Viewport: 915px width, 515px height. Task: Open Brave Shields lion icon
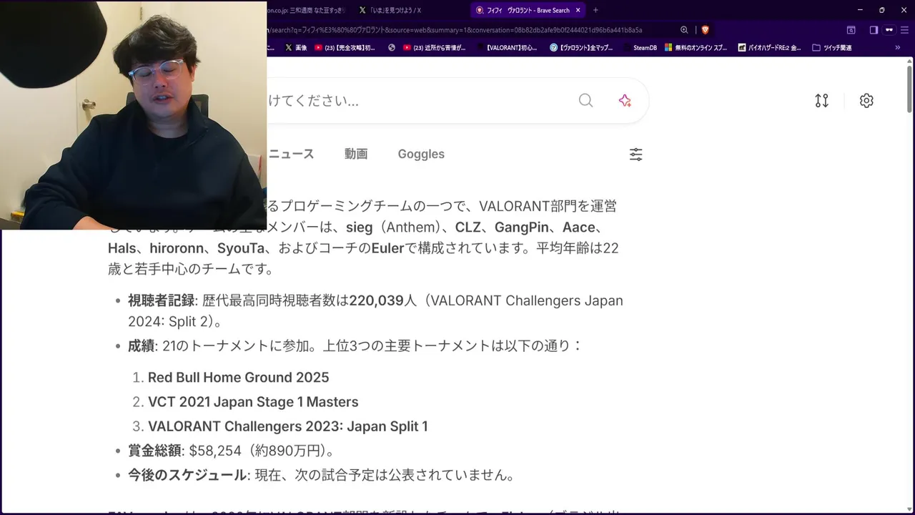pyautogui.click(x=705, y=30)
